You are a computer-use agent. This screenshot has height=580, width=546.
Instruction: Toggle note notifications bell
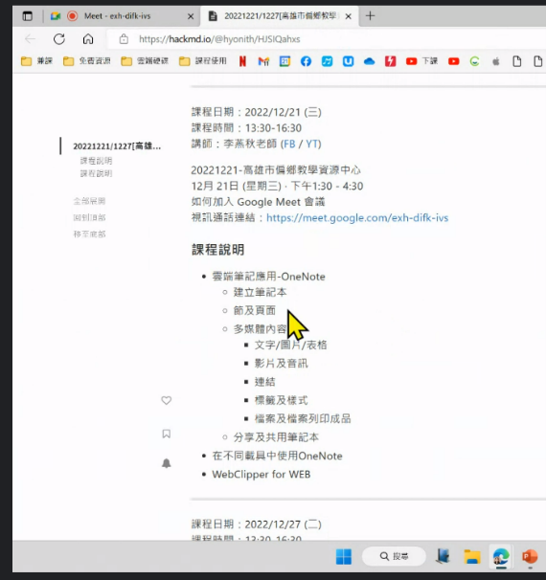pos(167,463)
